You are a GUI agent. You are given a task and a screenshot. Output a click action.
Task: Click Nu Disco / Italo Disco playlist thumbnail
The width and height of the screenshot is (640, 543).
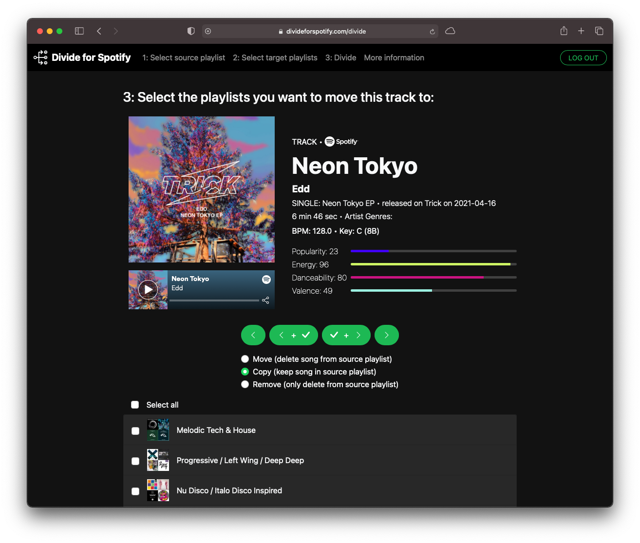tap(158, 490)
